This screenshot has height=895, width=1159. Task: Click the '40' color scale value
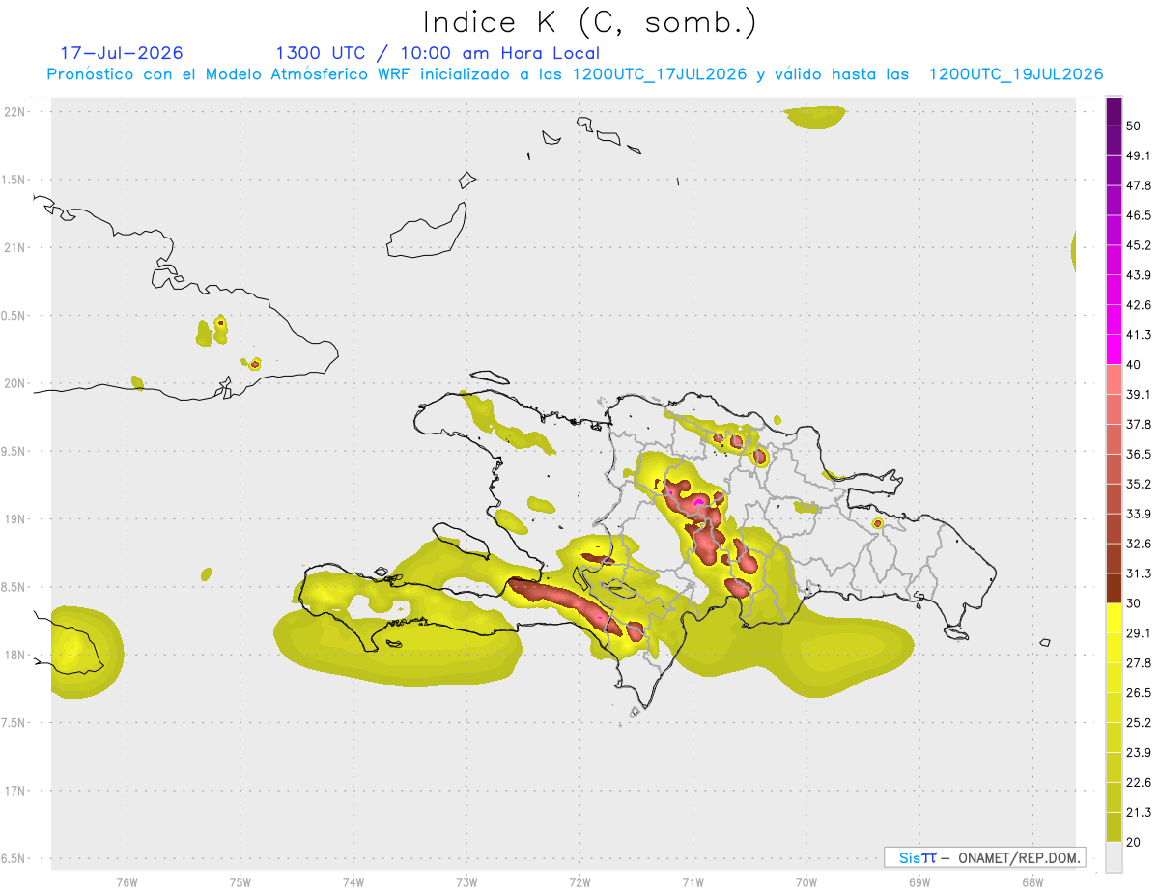pyautogui.click(x=1134, y=365)
